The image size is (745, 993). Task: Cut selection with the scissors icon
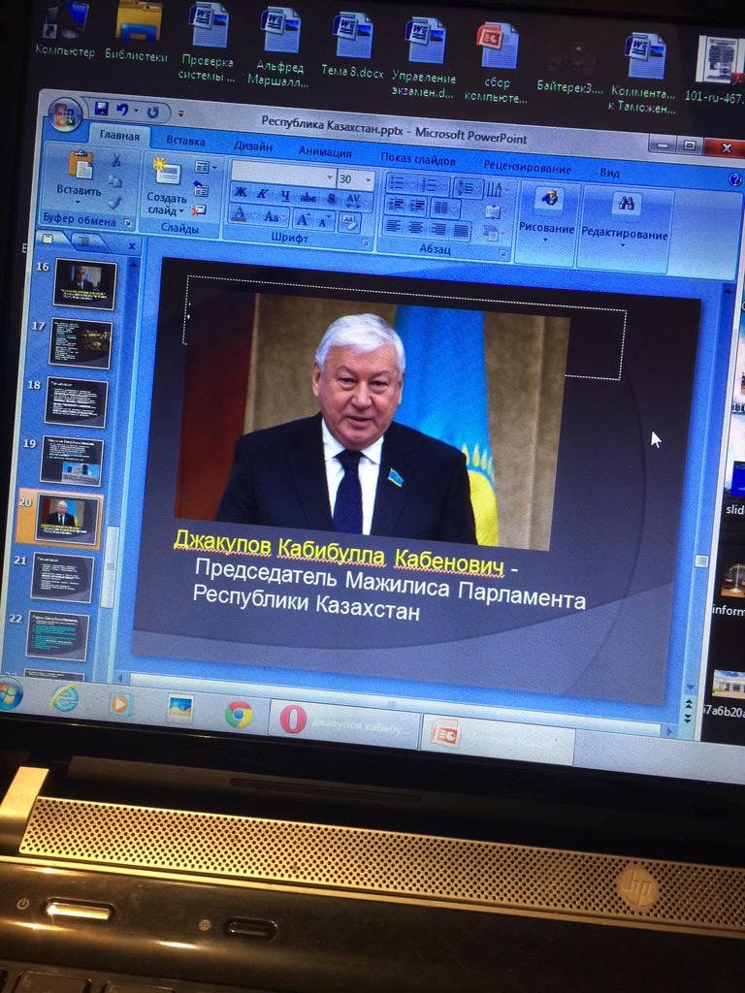pyautogui.click(x=116, y=160)
